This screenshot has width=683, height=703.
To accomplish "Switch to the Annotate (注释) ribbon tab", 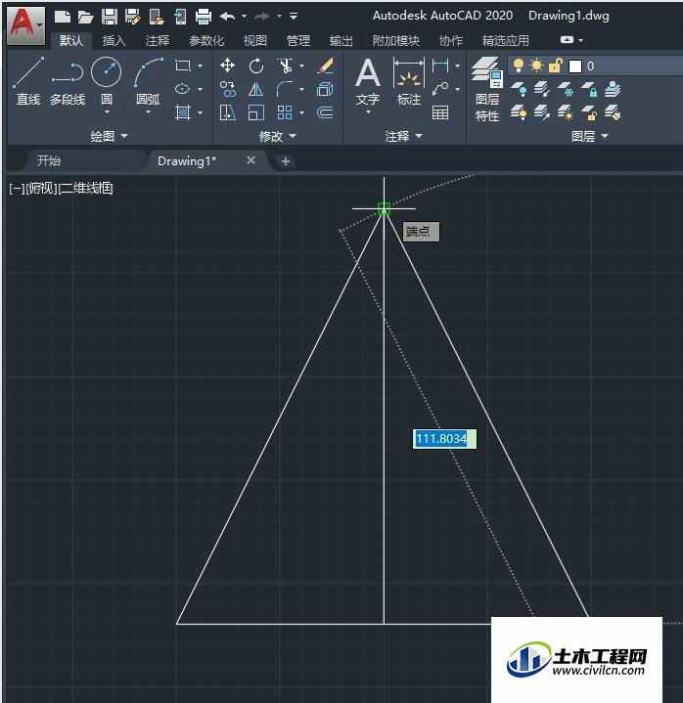I will [158, 41].
